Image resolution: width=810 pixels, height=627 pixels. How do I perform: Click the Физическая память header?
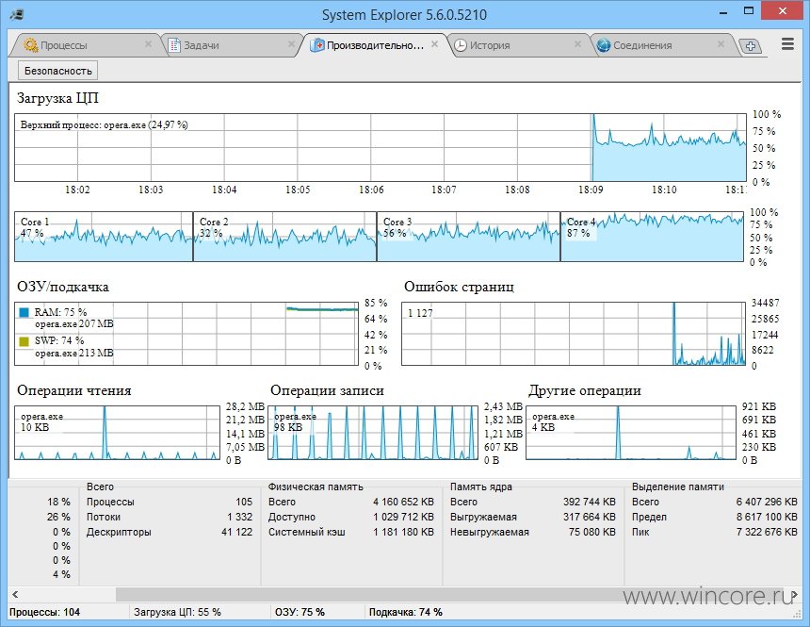coord(316,487)
